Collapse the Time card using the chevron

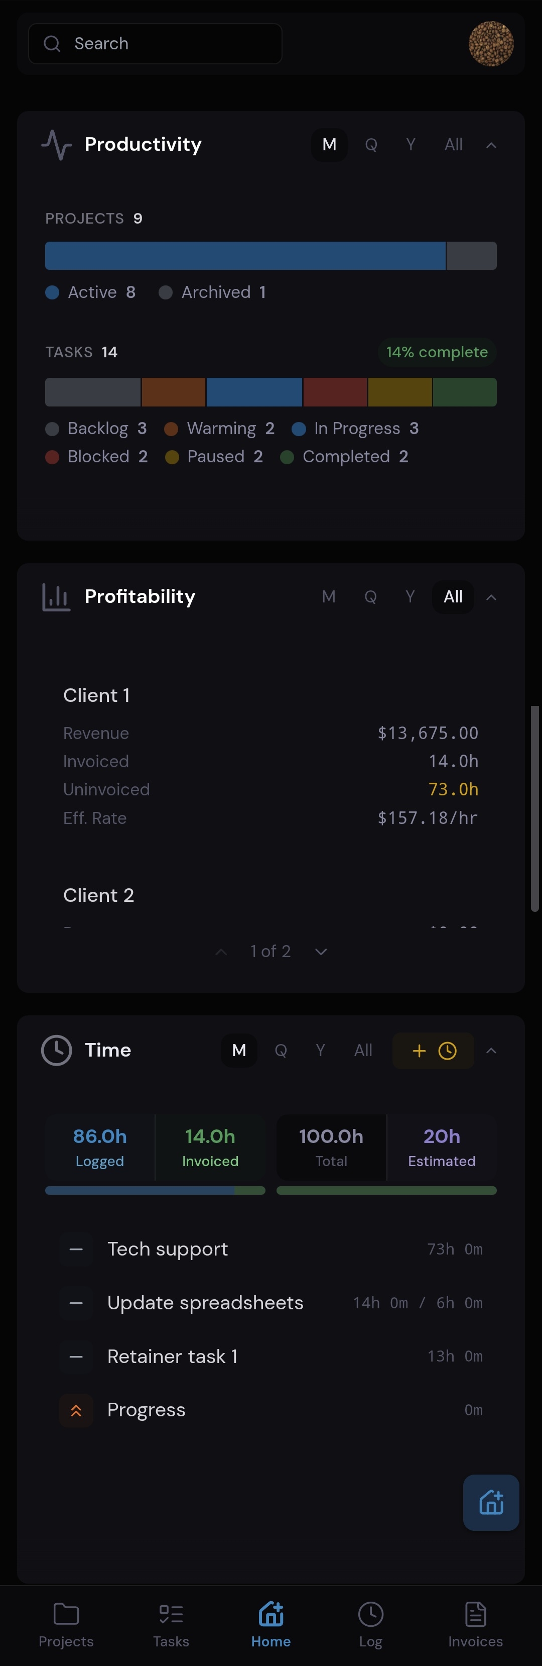[x=492, y=1051]
